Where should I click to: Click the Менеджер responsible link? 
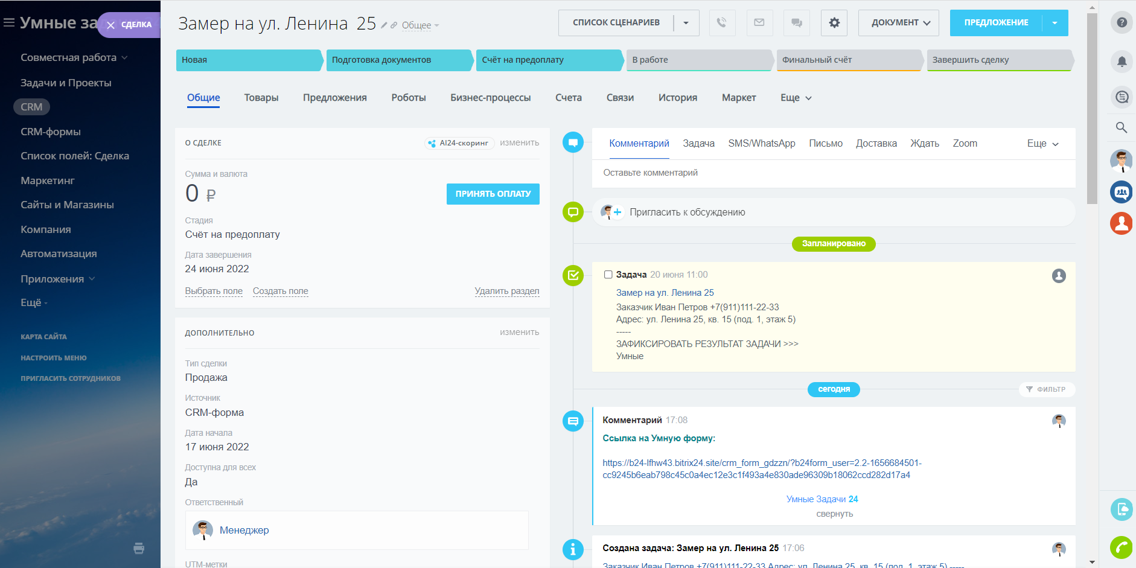244,530
